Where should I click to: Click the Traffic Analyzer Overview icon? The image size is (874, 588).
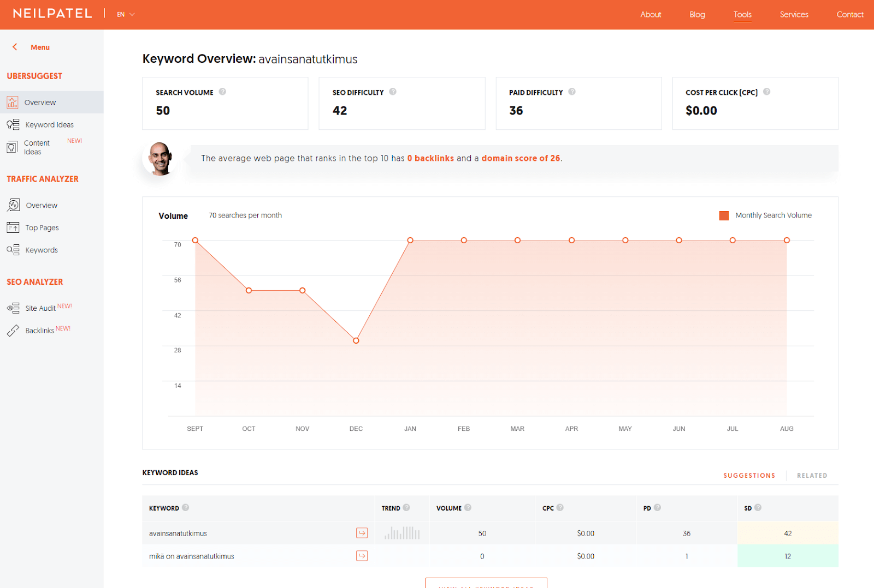click(14, 205)
